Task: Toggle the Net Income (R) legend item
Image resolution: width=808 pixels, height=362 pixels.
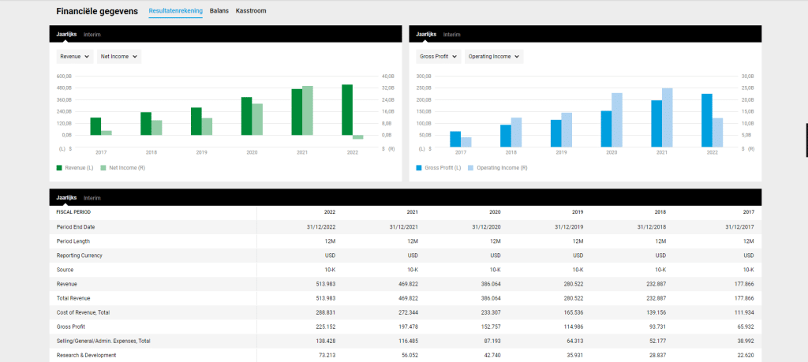Action: click(122, 168)
